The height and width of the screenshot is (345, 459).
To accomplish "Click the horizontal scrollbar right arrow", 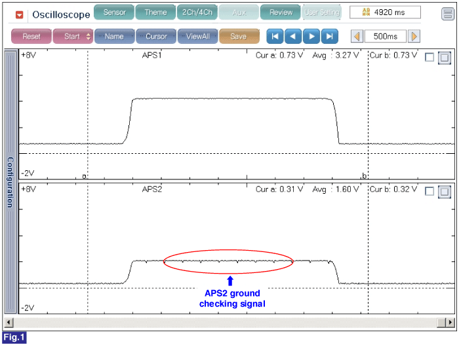I will click(x=450, y=323).
